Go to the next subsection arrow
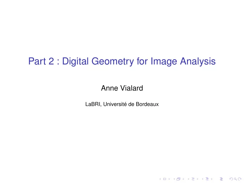 198,179
